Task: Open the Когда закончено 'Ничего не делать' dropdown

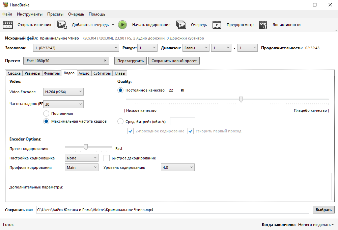Action: pyautogui.click(x=316, y=225)
